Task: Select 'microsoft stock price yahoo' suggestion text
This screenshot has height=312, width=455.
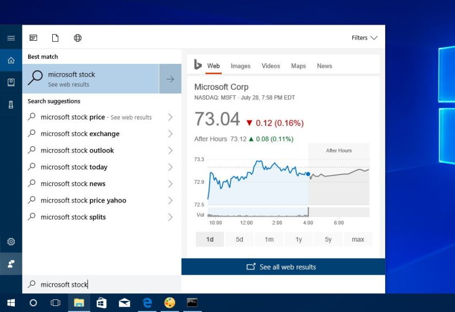Action: 83,200
